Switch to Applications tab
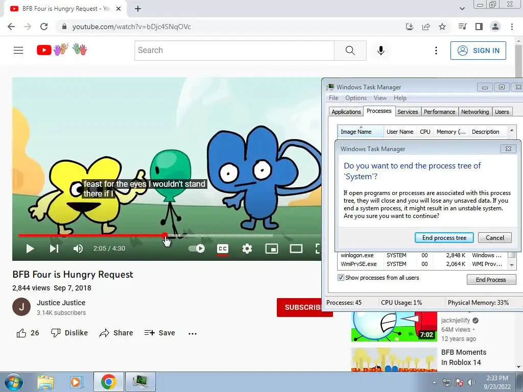Image resolution: width=523 pixels, height=392 pixels. point(346,112)
